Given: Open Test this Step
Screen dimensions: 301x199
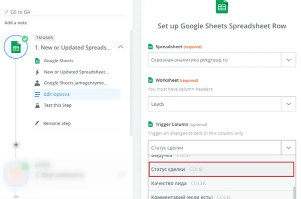Looking at the screenshot, I should [x=57, y=105].
